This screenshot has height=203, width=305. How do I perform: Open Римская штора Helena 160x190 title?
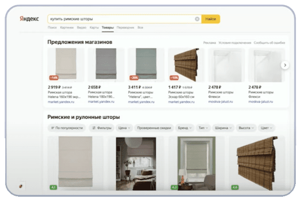coord(64,94)
